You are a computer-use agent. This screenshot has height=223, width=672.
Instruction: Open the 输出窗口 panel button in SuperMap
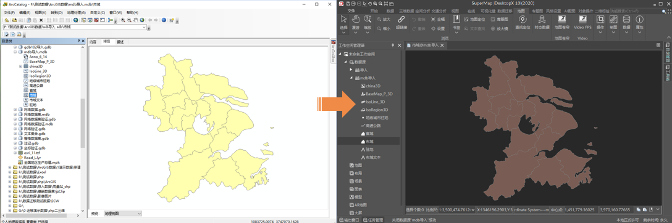click(349, 220)
